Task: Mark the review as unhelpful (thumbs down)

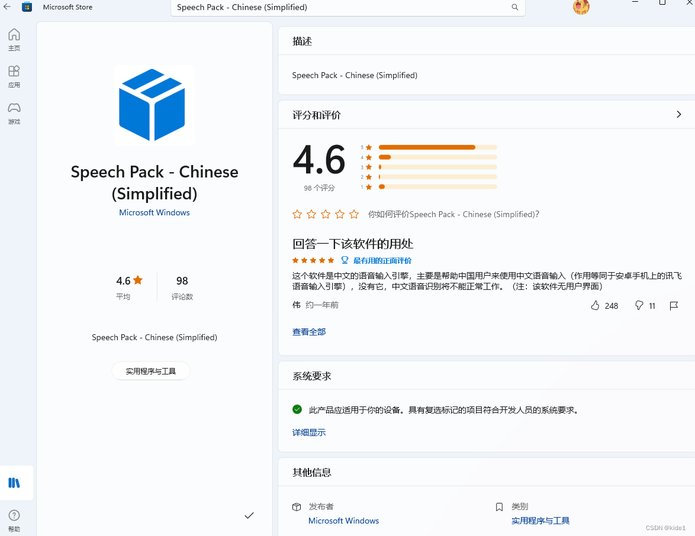Action: [x=639, y=305]
